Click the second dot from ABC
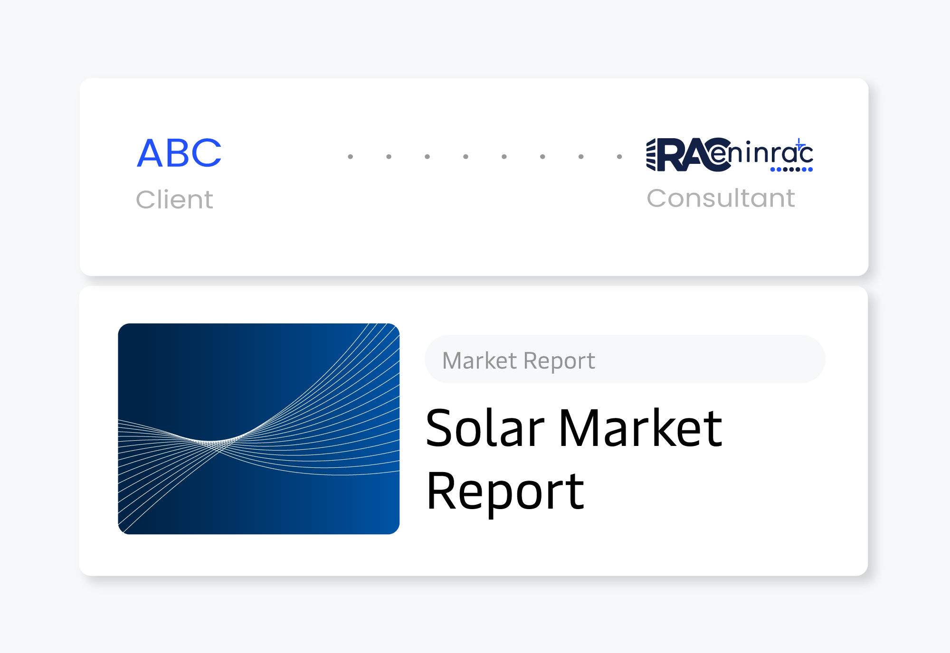This screenshot has width=950, height=653. (x=389, y=157)
